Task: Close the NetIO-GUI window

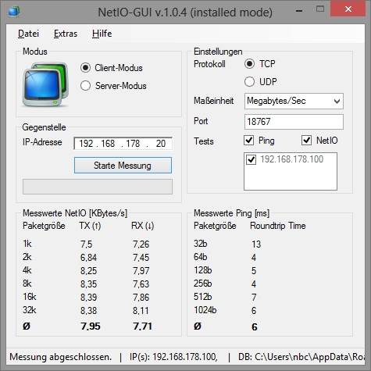Action: point(348,9)
